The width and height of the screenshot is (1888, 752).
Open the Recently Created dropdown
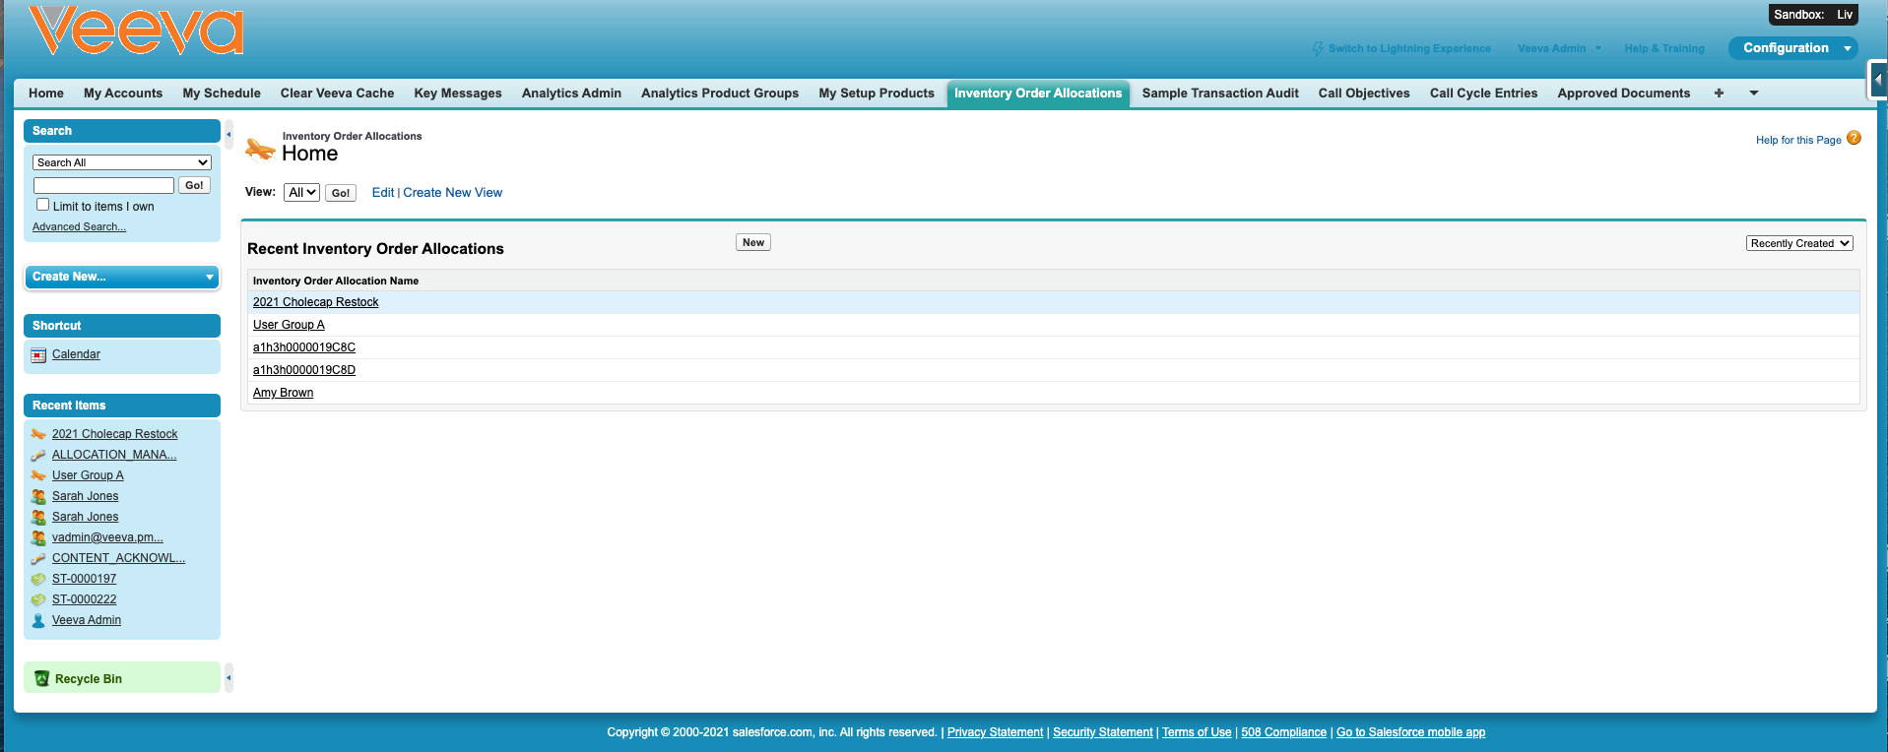[1798, 243]
